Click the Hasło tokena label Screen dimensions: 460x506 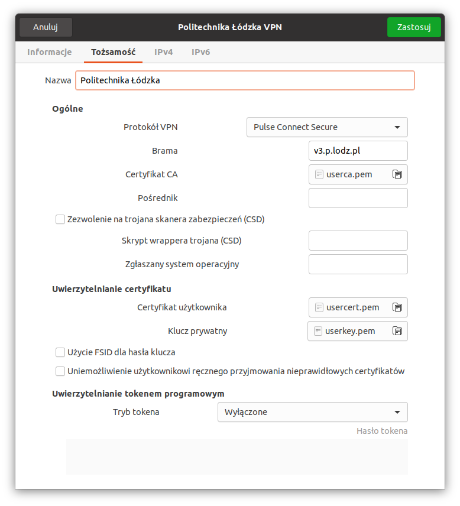coord(382,431)
